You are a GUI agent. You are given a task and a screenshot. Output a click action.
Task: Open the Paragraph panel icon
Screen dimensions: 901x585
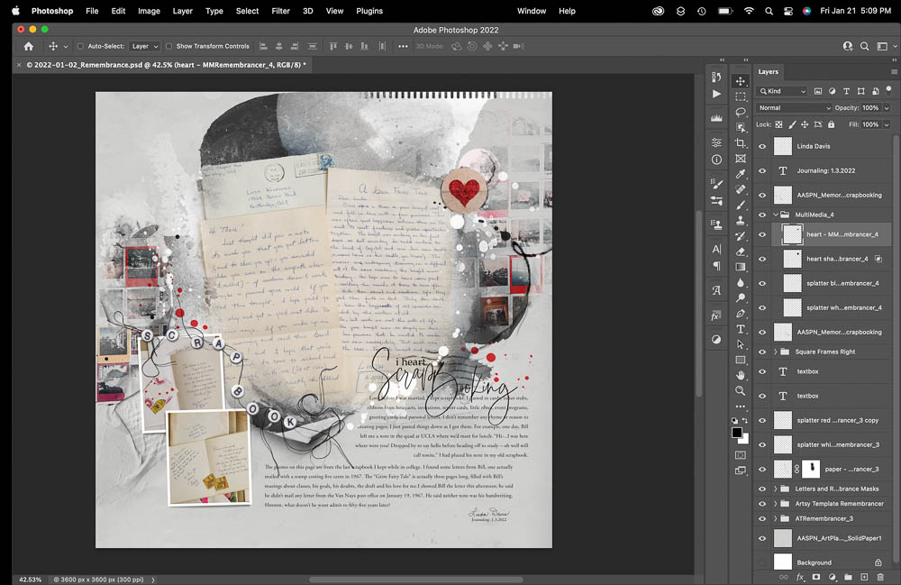[x=716, y=266]
